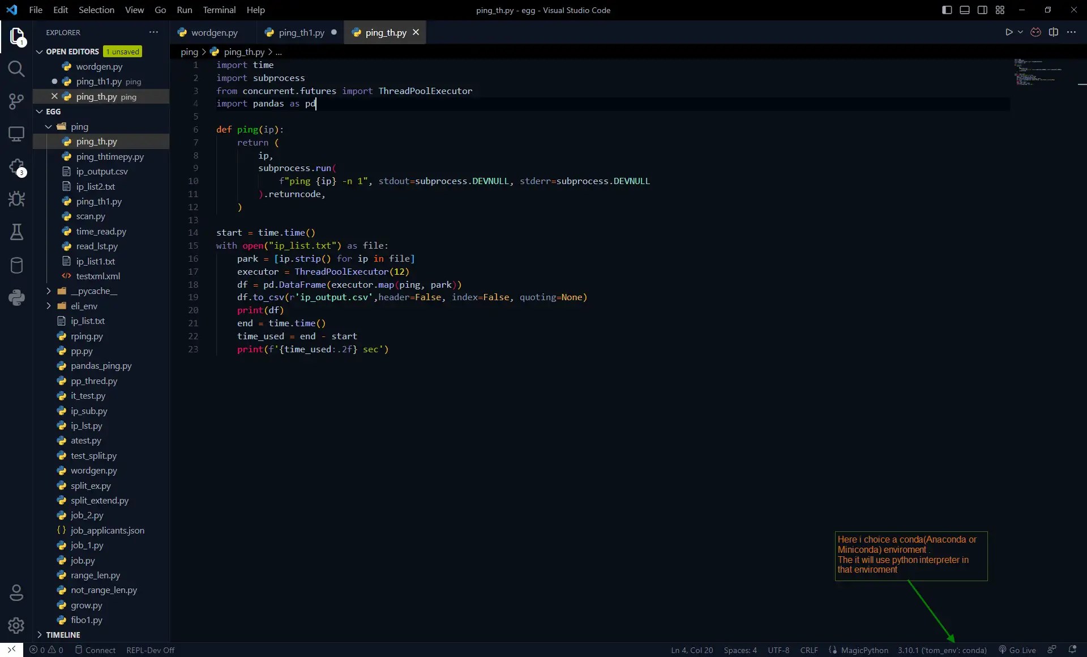Viewport: 1087px width, 657px height.
Task: Open the Testing flask icon view
Action: 16,232
